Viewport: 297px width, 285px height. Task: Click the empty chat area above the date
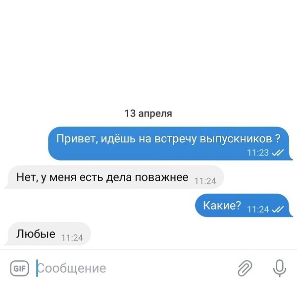(x=148, y=53)
